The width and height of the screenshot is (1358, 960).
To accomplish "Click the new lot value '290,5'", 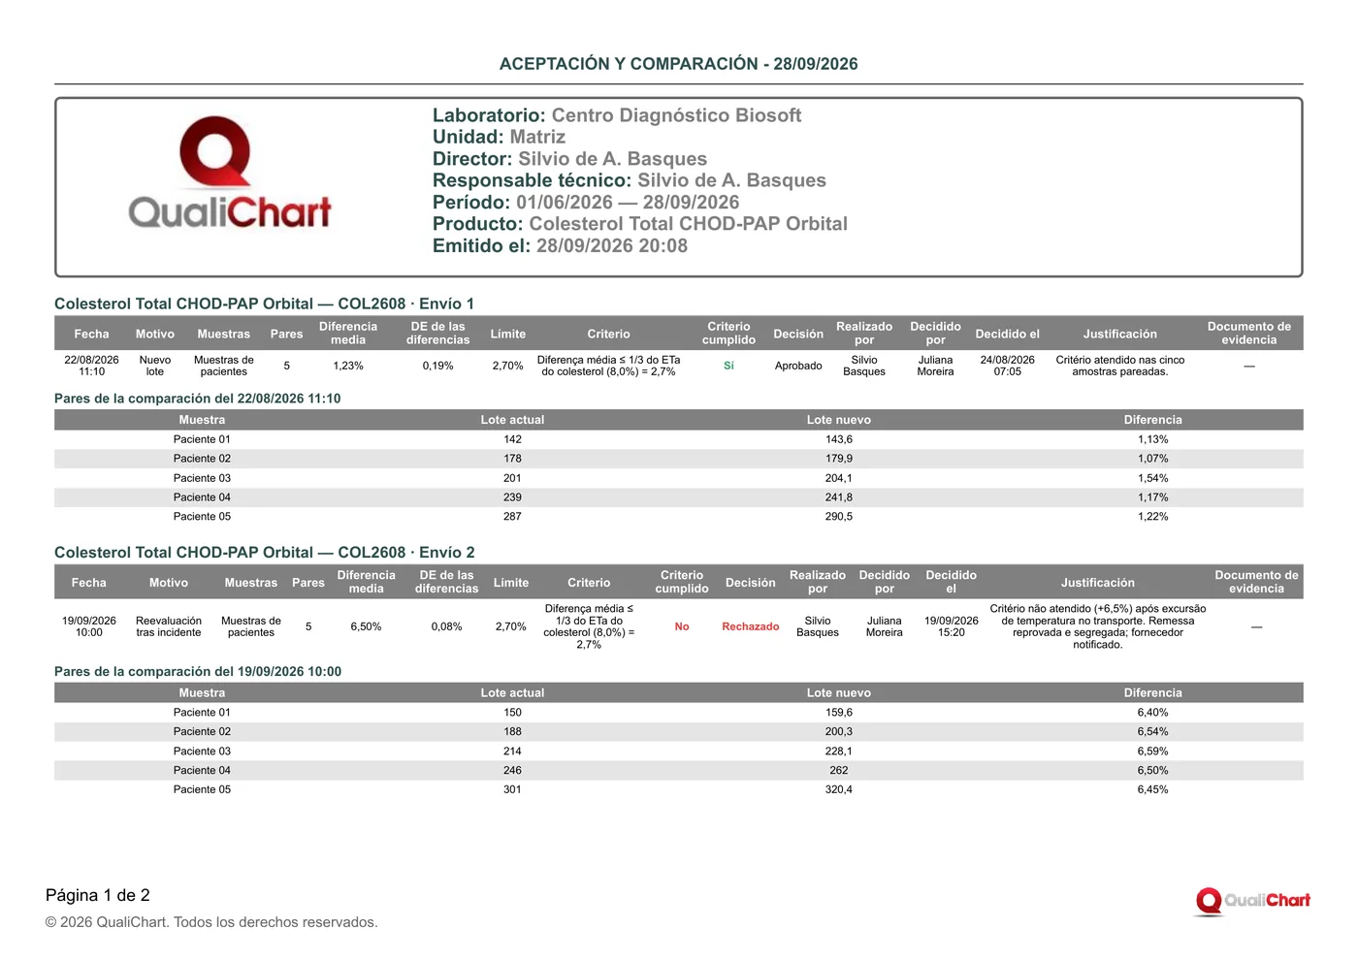I will click(839, 517).
